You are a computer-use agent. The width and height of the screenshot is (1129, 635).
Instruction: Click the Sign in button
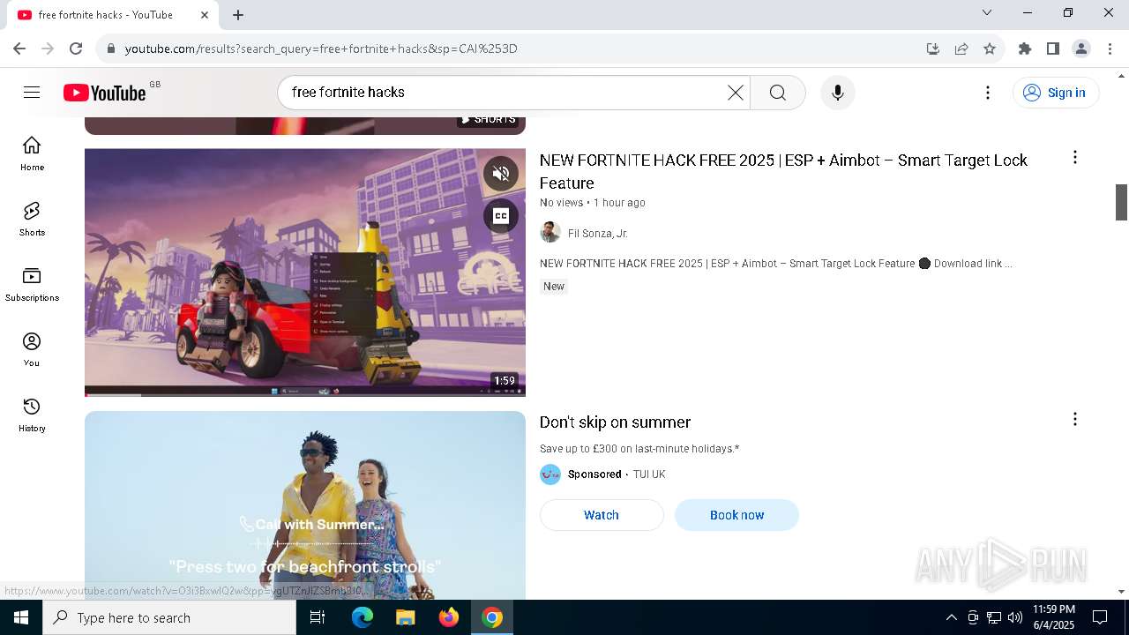[x=1056, y=93]
